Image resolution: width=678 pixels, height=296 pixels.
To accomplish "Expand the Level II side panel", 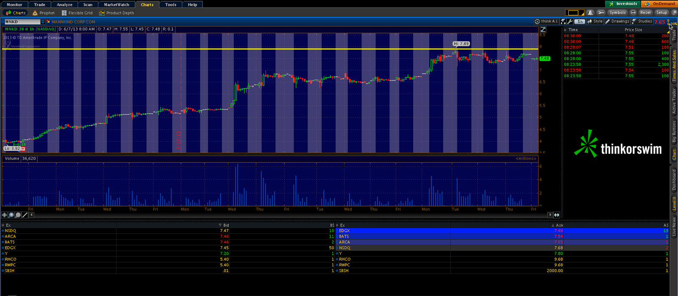I will 674,203.
